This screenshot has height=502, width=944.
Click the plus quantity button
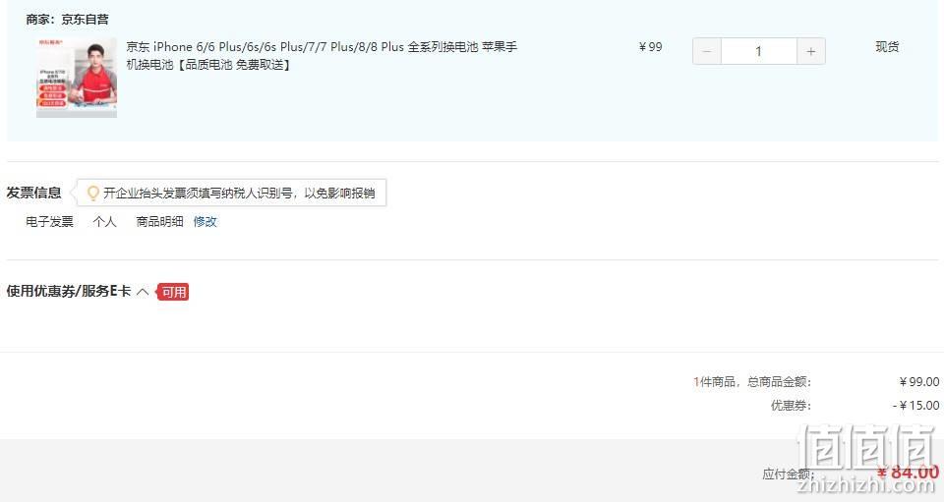click(x=811, y=51)
